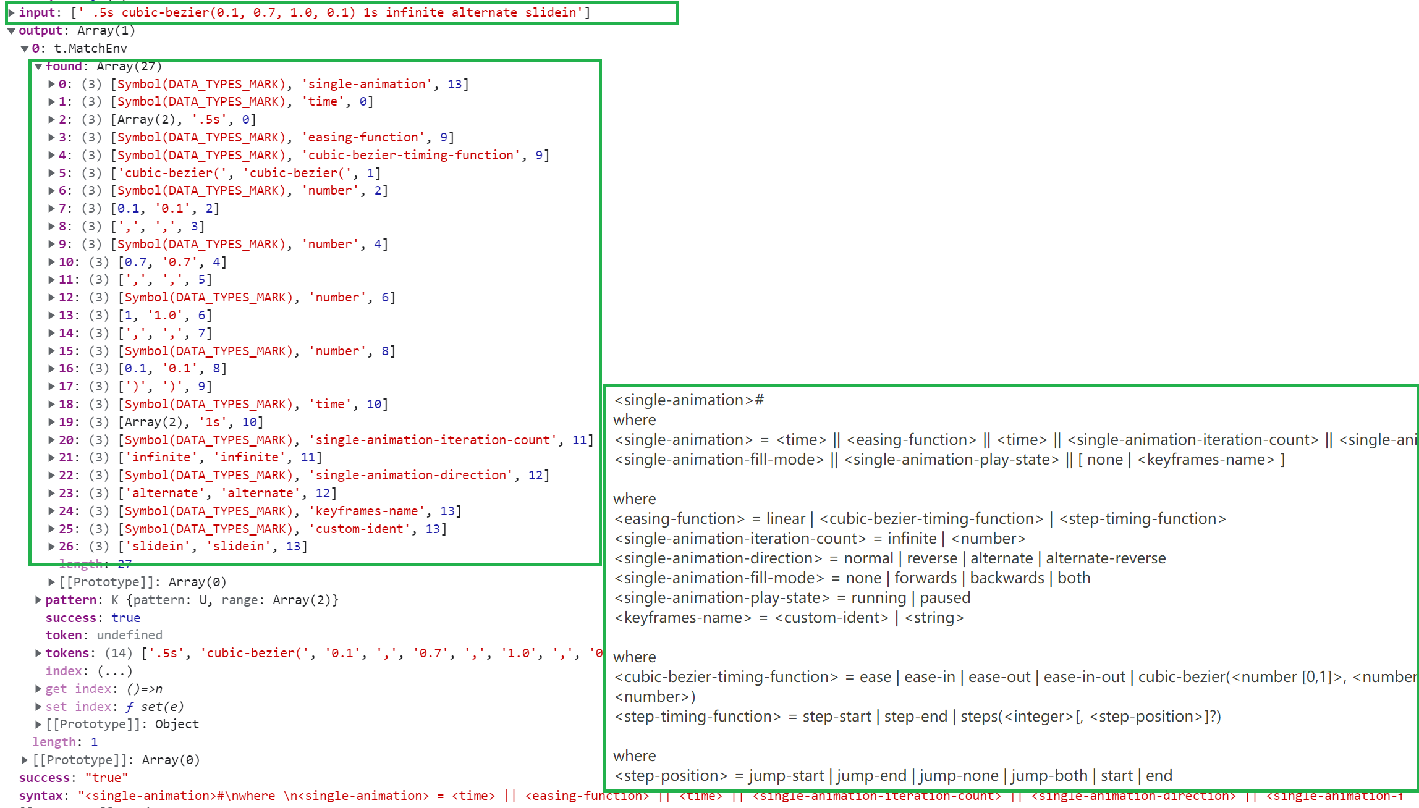Expand found item 13 with '1.0'
This screenshot has height=808, width=1419.
[x=52, y=315]
